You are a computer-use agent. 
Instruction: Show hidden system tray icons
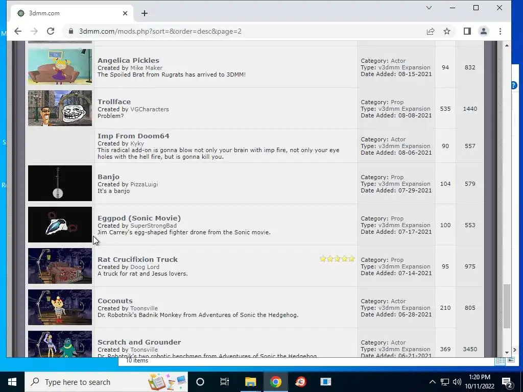click(x=432, y=382)
